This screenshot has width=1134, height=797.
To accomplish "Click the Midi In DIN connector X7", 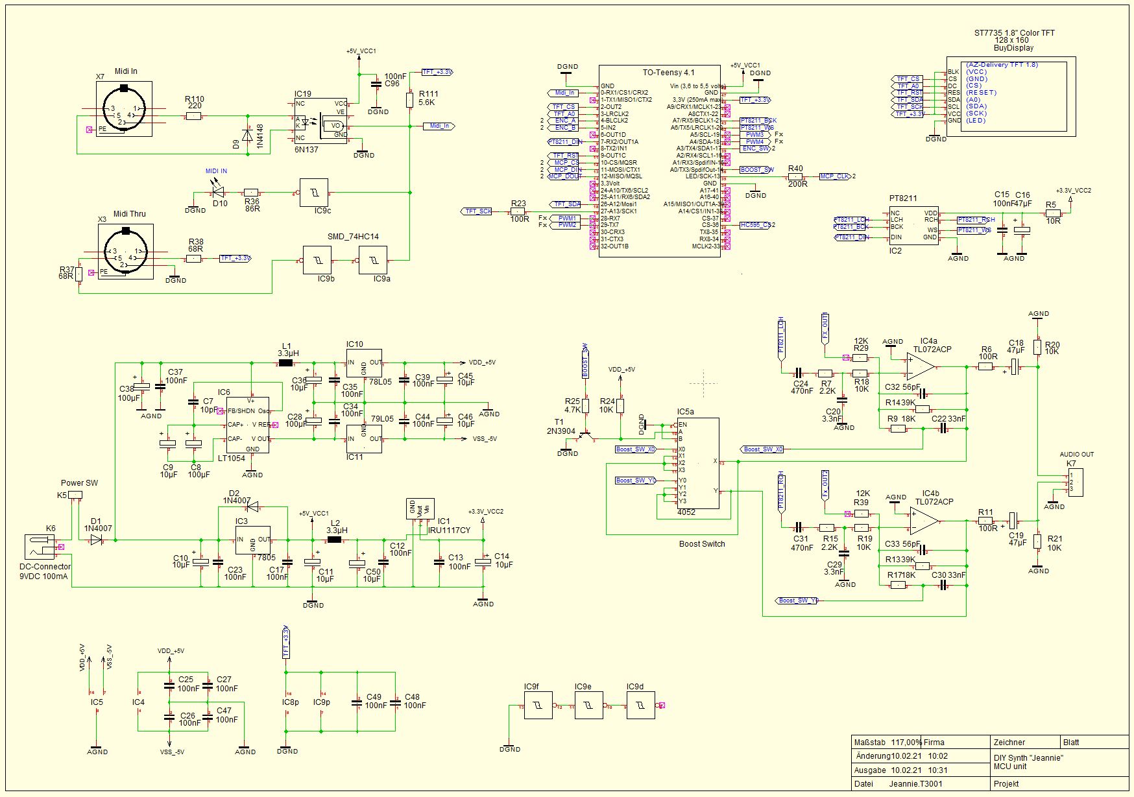I will 124,109.
